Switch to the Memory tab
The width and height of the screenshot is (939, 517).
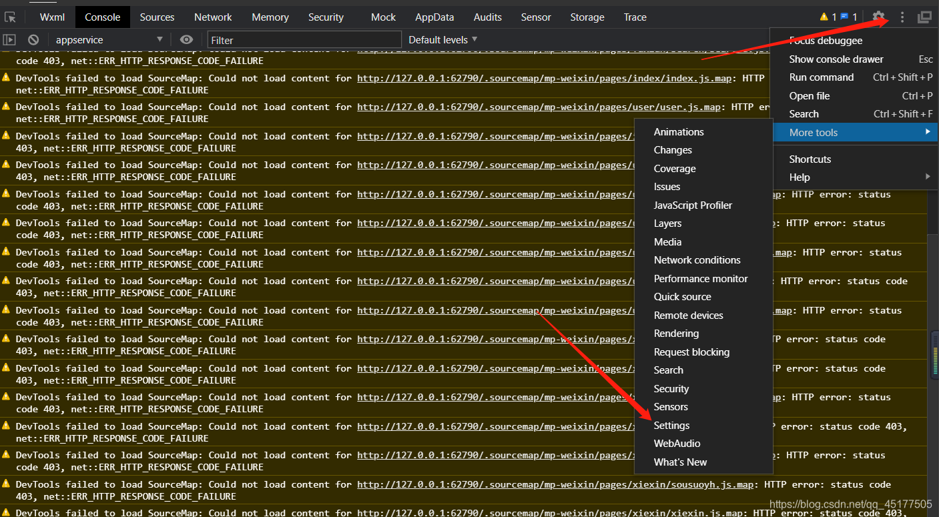270,17
